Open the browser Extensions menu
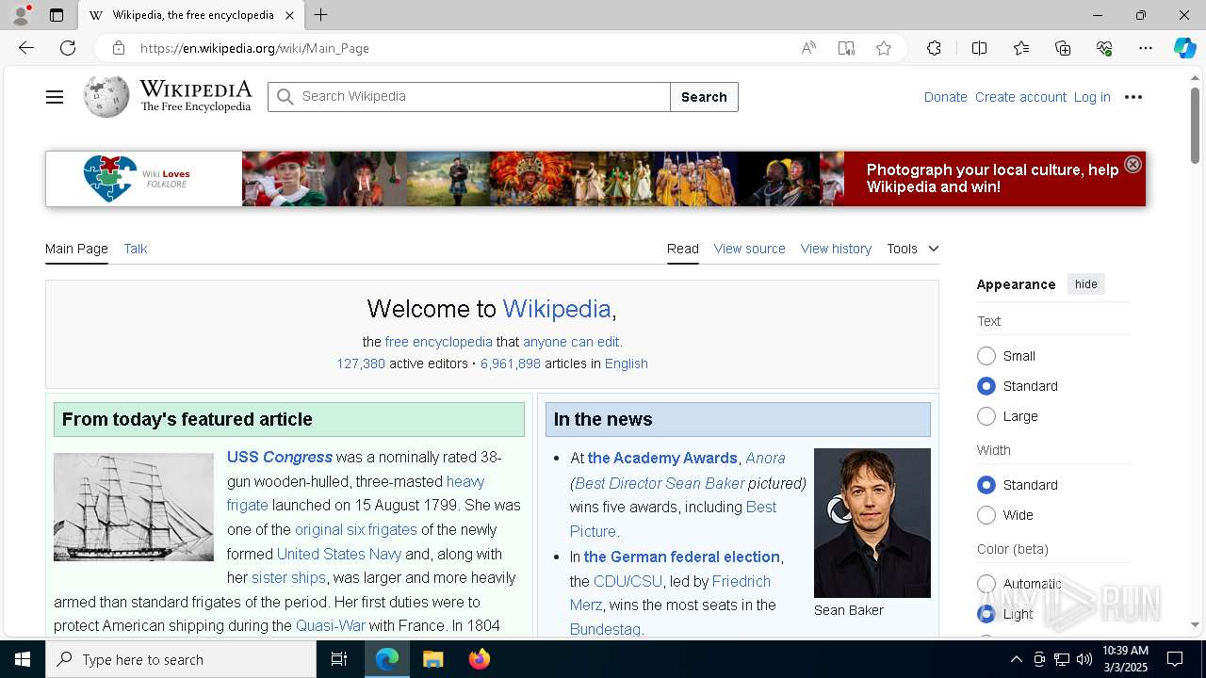 (x=934, y=48)
